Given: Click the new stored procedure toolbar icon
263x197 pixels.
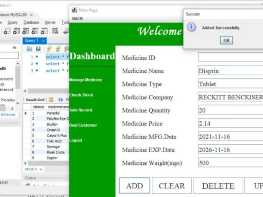Looking at the screenshot, I should (35, 31).
